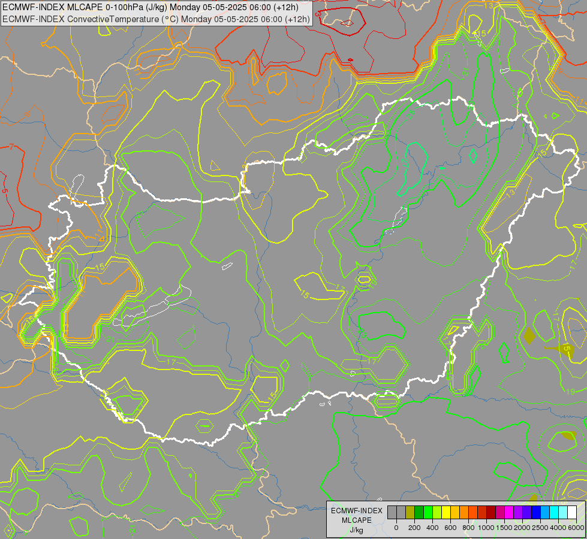587x539 pixels.
Task: Choose the amber legend swatch above 600
Action: pyautogui.click(x=455, y=512)
